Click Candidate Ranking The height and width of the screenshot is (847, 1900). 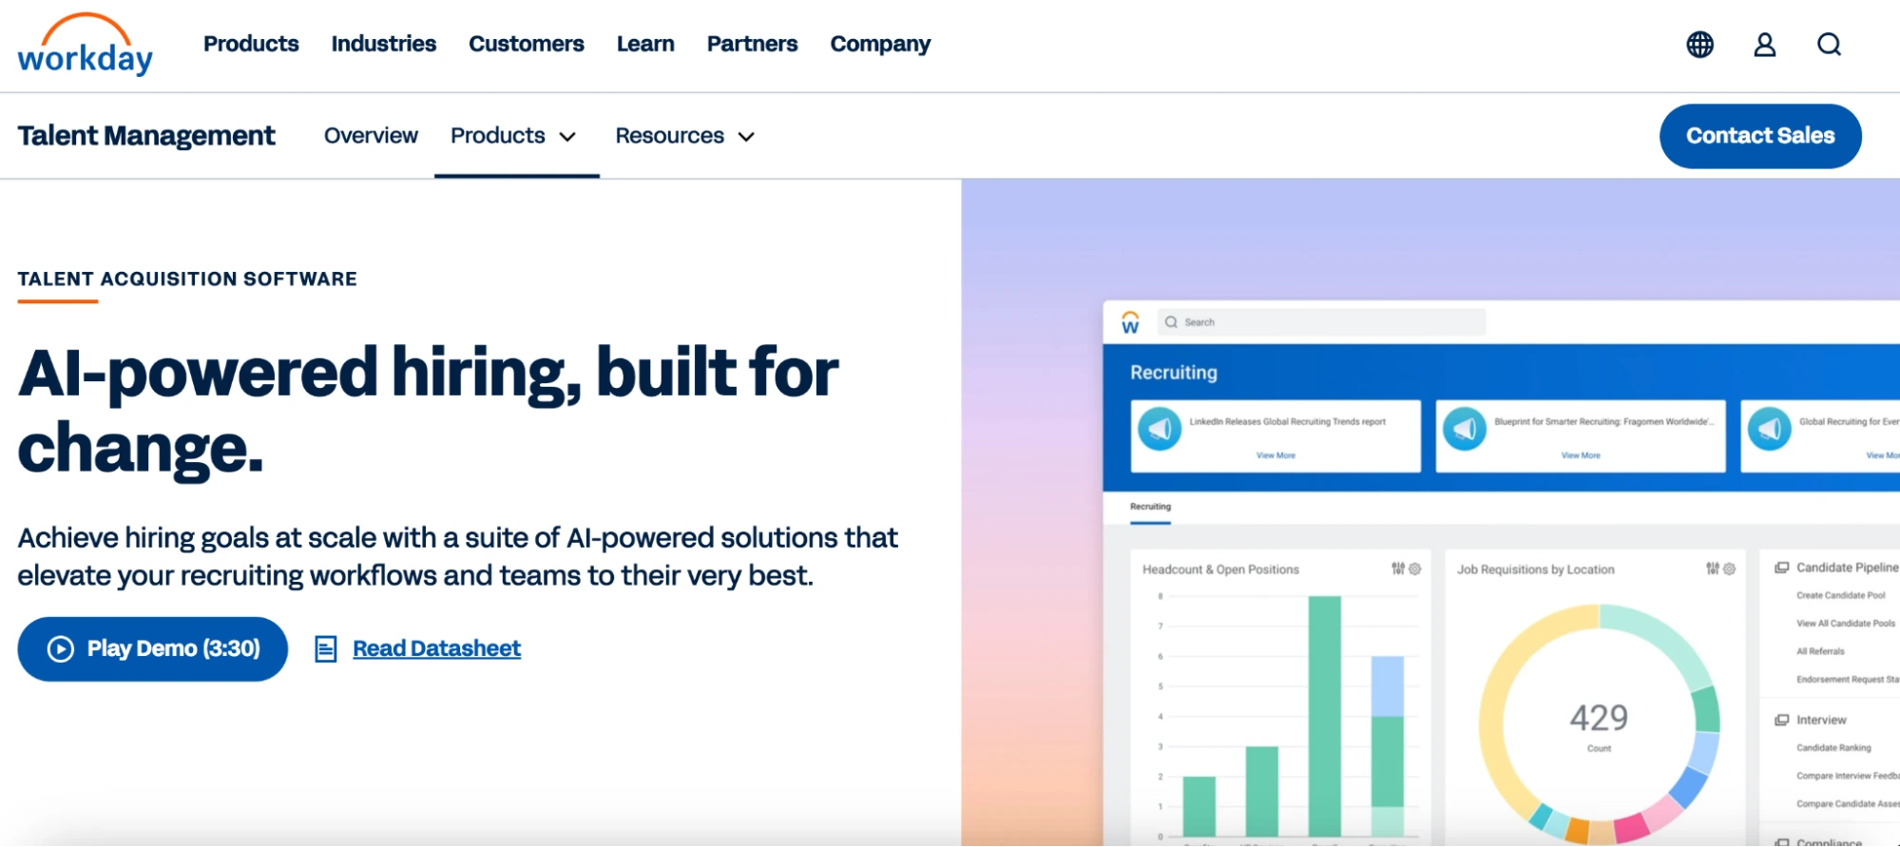(x=1833, y=748)
